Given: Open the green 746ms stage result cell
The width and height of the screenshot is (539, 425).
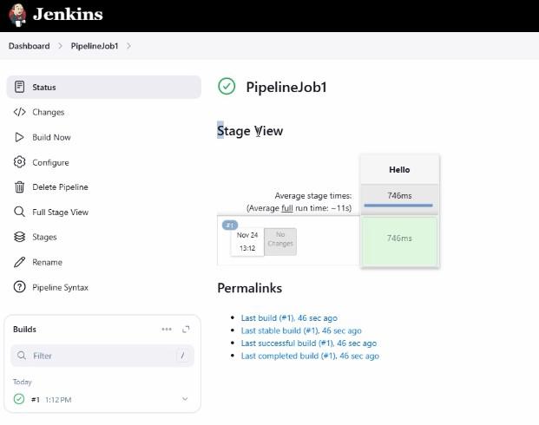Looking at the screenshot, I should coord(399,241).
